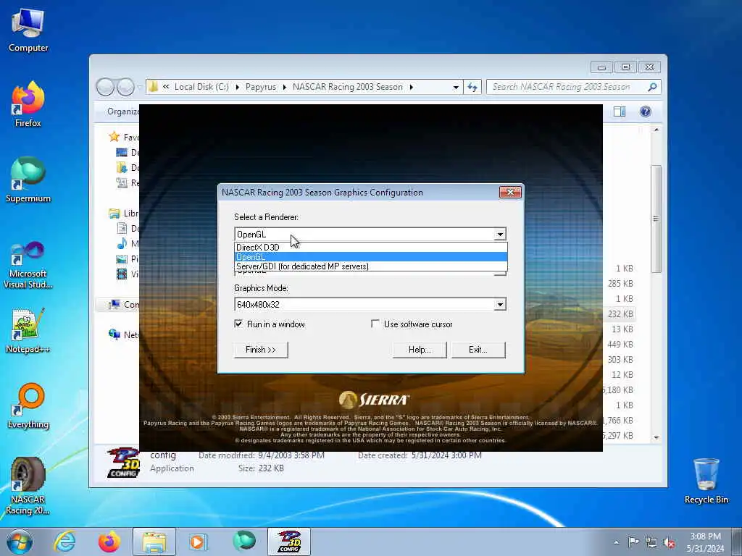Image resolution: width=742 pixels, height=556 pixels.
Task: Choose OpenGL in the renderer list
Action: click(x=370, y=257)
